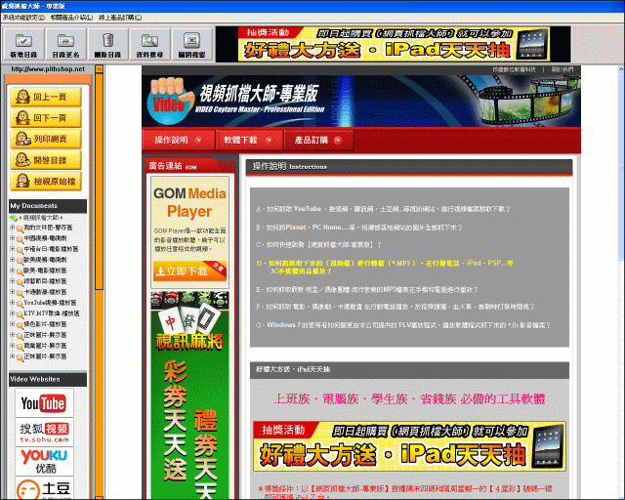The width and height of the screenshot is (625, 500).
Task: Open the 土豆 Tudou logo
Action: (x=44, y=488)
